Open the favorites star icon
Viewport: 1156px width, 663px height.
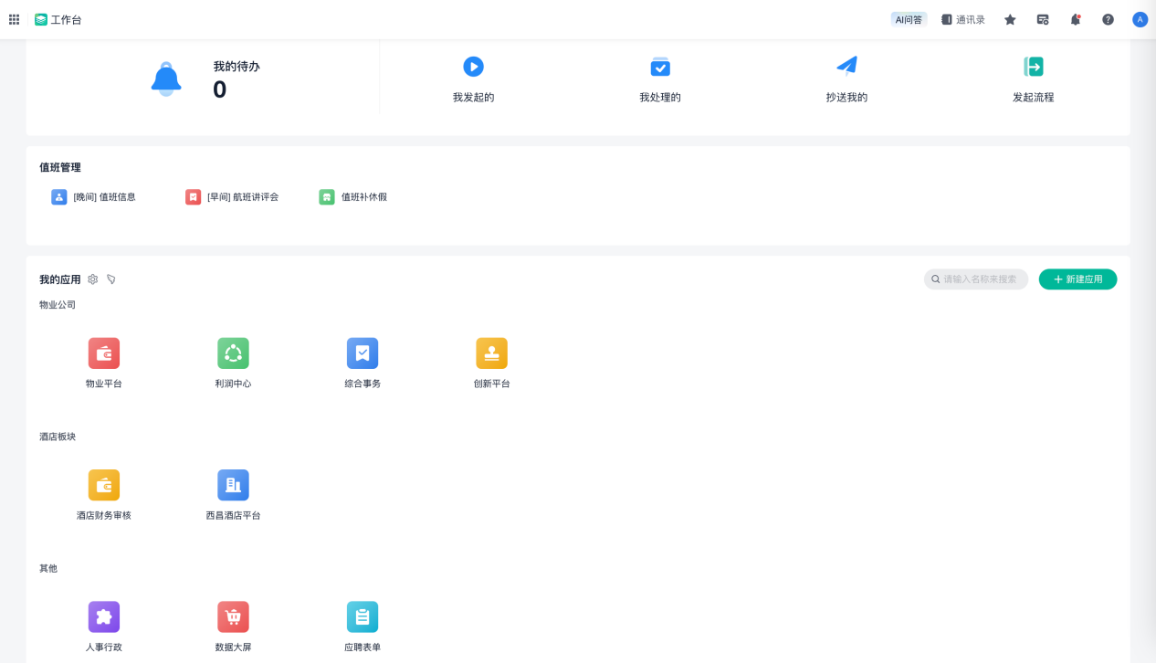[x=1010, y=19]
